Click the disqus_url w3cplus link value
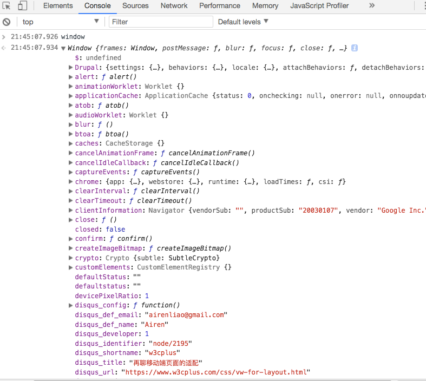The image size is (426, 381). [x=216, y=372]
